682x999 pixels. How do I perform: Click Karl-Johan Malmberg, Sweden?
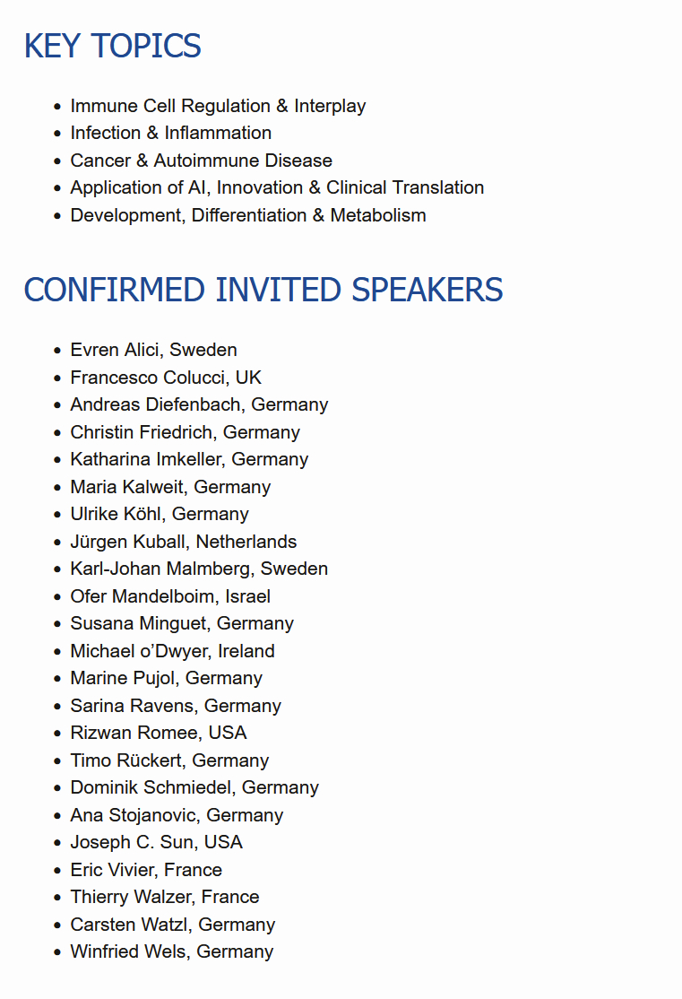coord(199,569)
